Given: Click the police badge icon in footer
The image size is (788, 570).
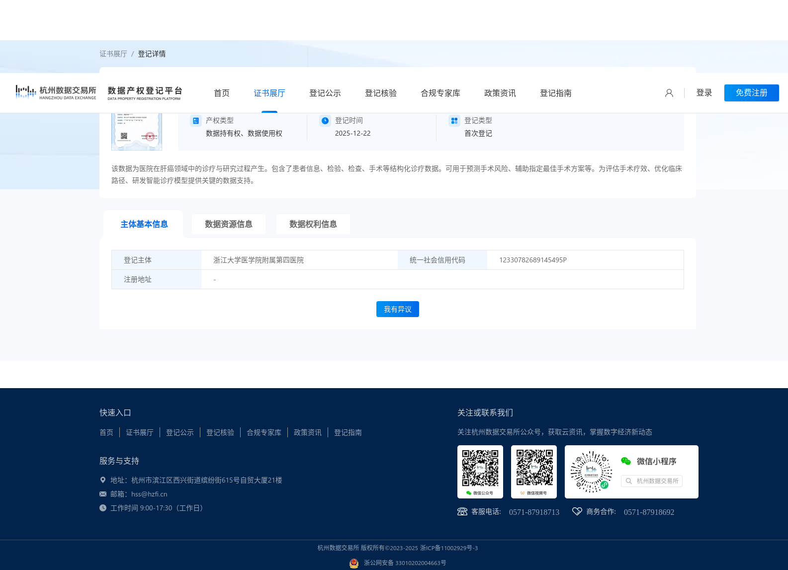Looking at the screenshot, I should click(x=354, y=563).
